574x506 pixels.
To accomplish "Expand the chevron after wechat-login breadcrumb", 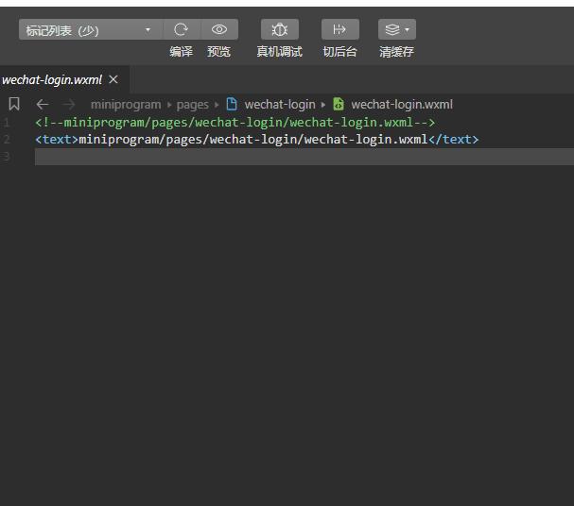I will coord(323,105).
